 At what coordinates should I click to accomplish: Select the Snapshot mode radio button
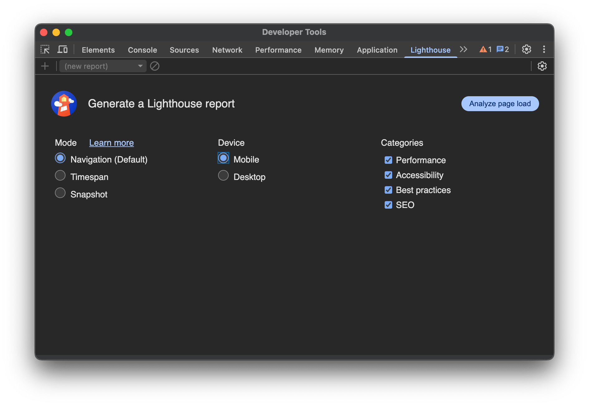(60, 193)
